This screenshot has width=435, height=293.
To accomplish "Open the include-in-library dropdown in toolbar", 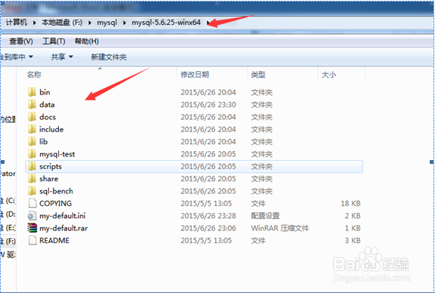I will [x=17, y=57].
